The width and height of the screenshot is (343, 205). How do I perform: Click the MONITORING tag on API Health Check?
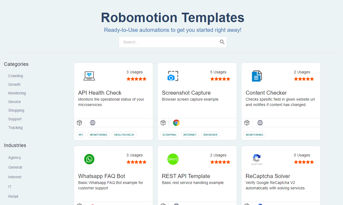tap(99, 135)
